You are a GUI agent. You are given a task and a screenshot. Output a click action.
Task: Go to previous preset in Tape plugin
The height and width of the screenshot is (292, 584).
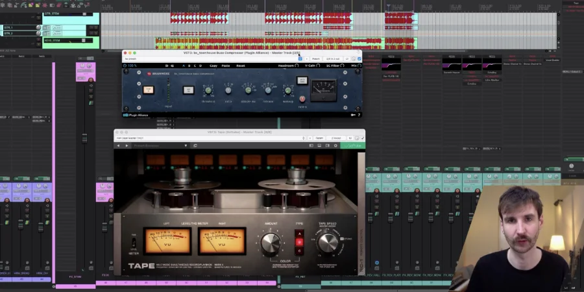tap(119, 145)
